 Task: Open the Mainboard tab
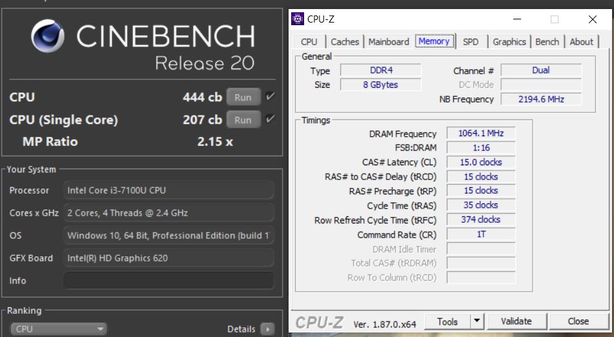click(389, 42)
